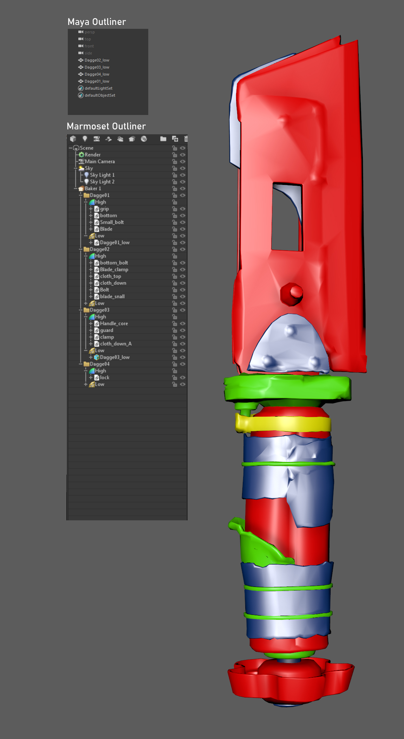Click the Main Camera icon in outliner
404x739 pixels.
(82, 161)
